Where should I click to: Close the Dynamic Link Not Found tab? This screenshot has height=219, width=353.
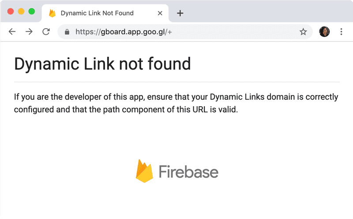click(160, 13)
